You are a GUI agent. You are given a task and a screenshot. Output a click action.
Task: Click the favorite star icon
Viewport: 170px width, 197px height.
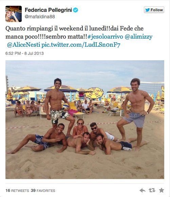(161, 190)
